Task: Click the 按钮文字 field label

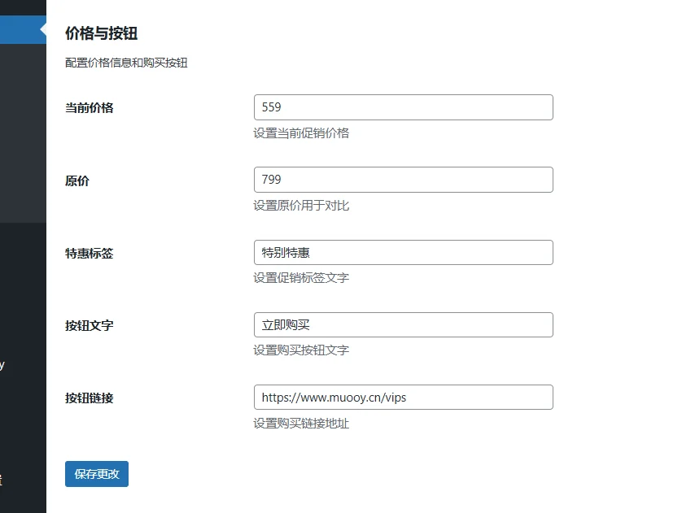Action: click(89, 325)
